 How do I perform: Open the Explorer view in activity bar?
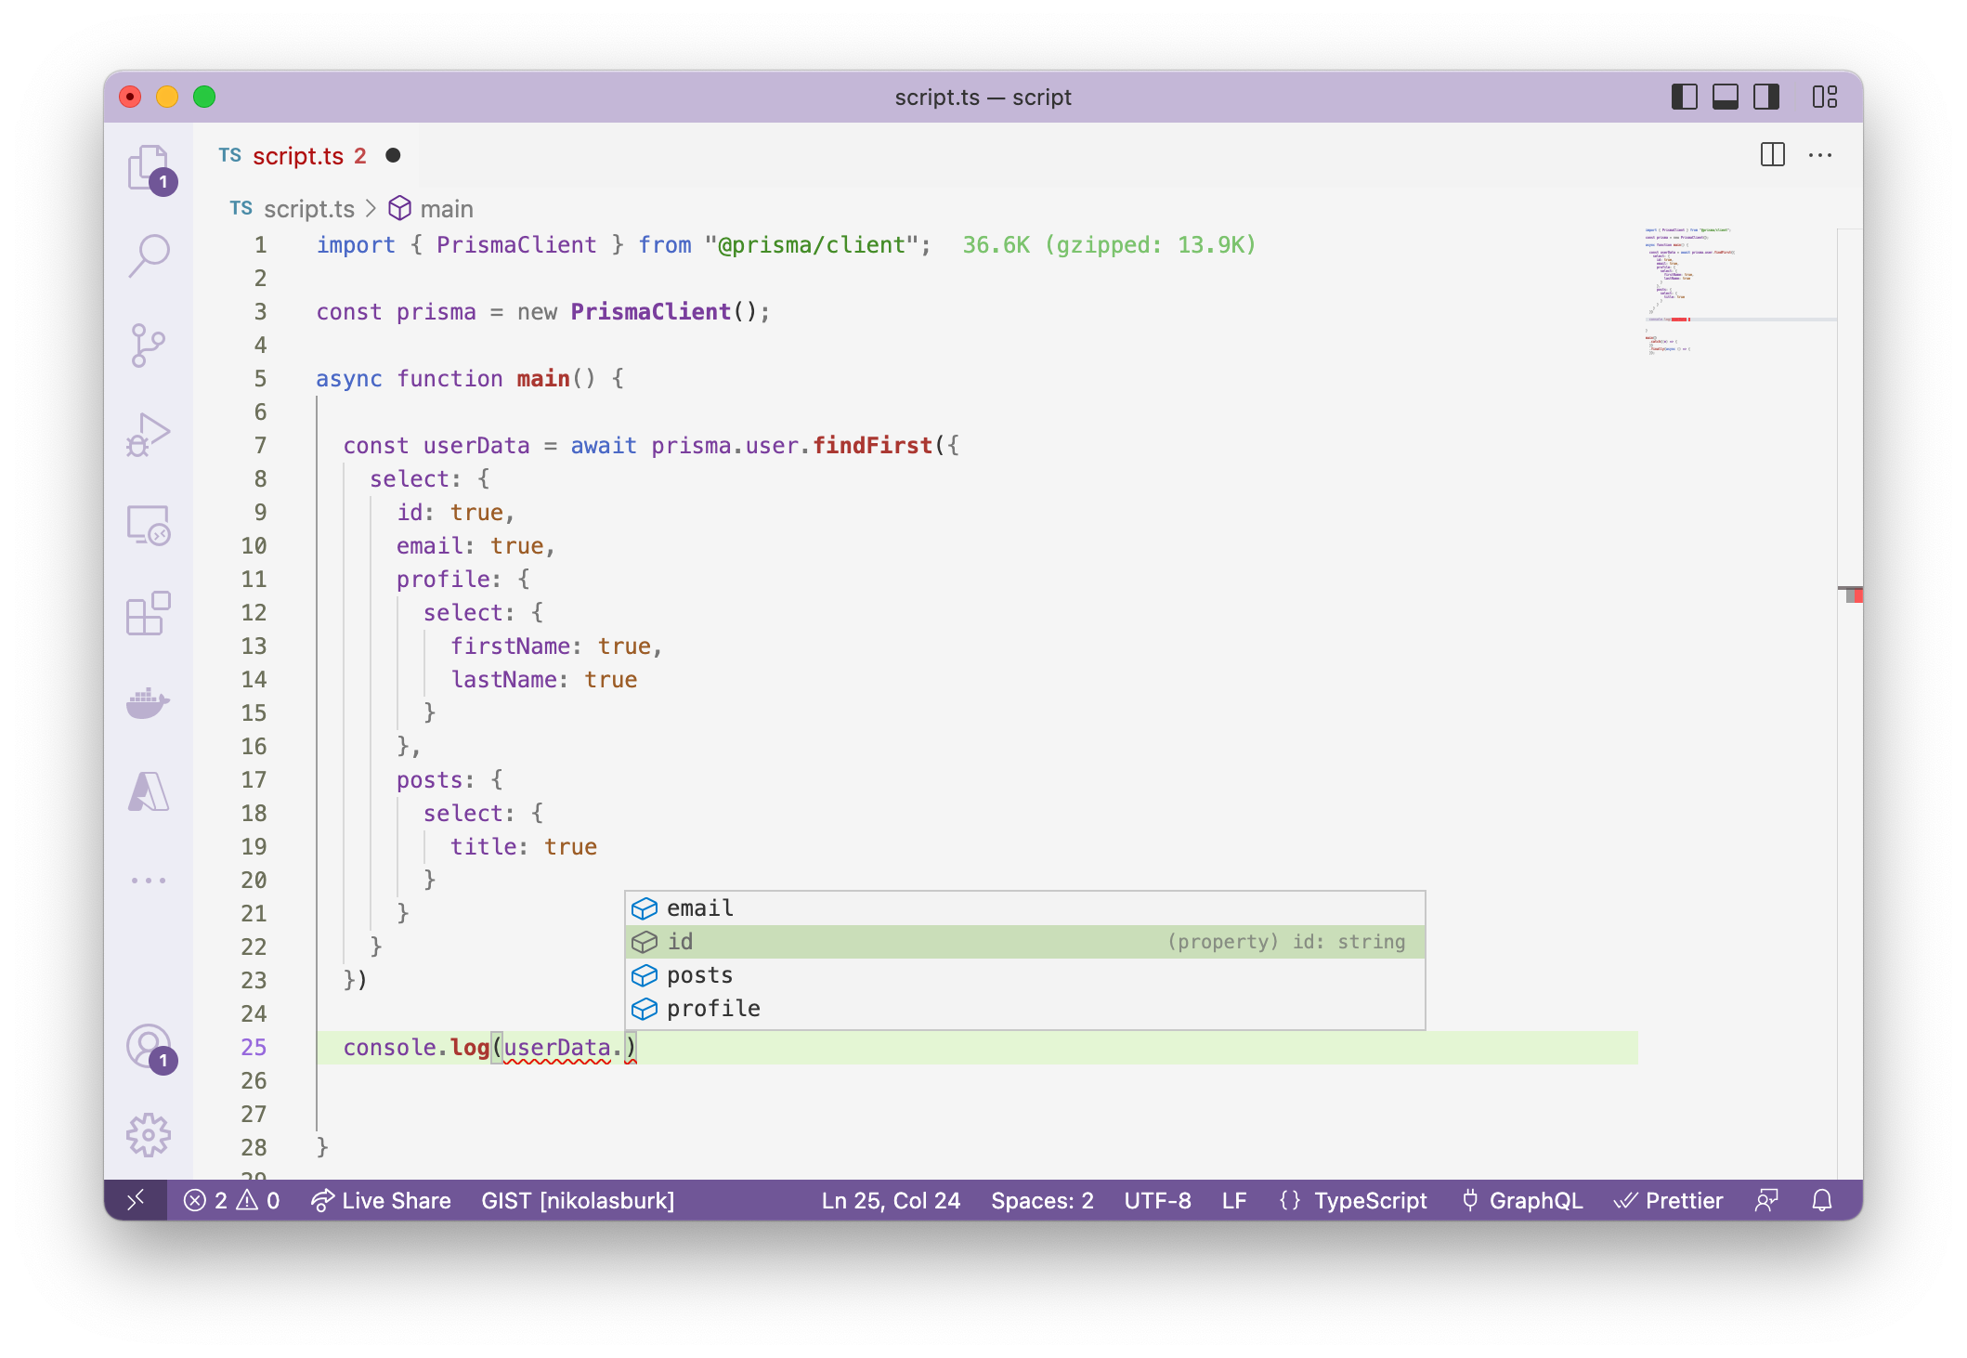coord(148,167)
